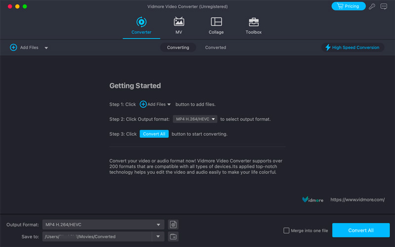
Task: Open the MP4 H.264/HEVC dropdown in Step 2
Action: tap(195, 119)
